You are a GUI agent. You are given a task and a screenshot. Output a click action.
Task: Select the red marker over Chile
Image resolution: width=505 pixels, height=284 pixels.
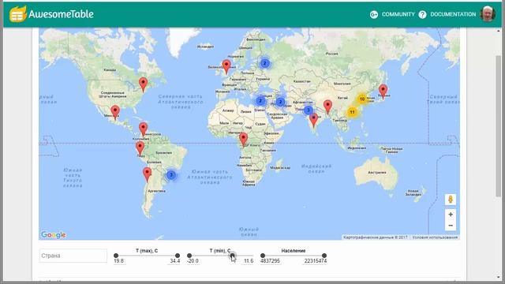click(148, 174)
